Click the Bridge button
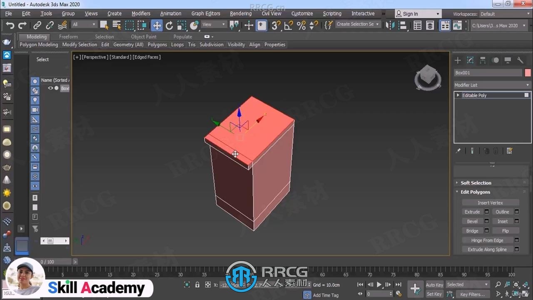 tap(472, 231)
